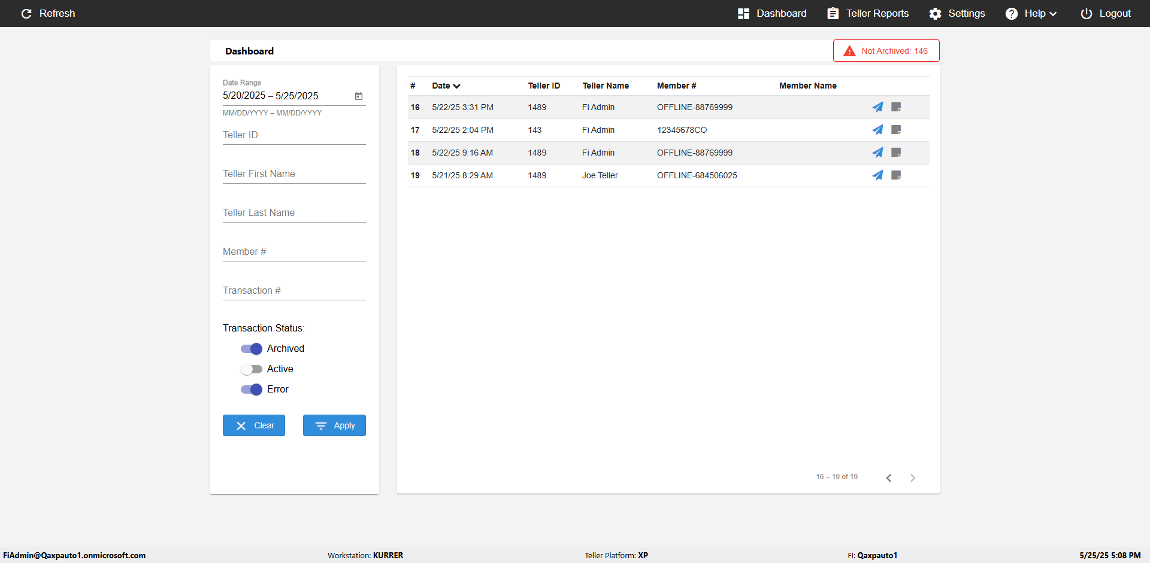Open the note icon for row 18

pos(896,153)
